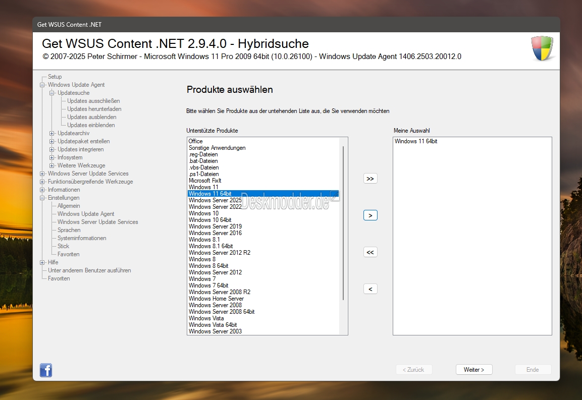
Task: Select Windows 10 64bit in the list
Action: point(263,220)
